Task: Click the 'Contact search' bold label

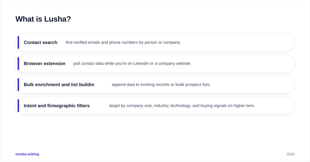Action: pos(41,42)
